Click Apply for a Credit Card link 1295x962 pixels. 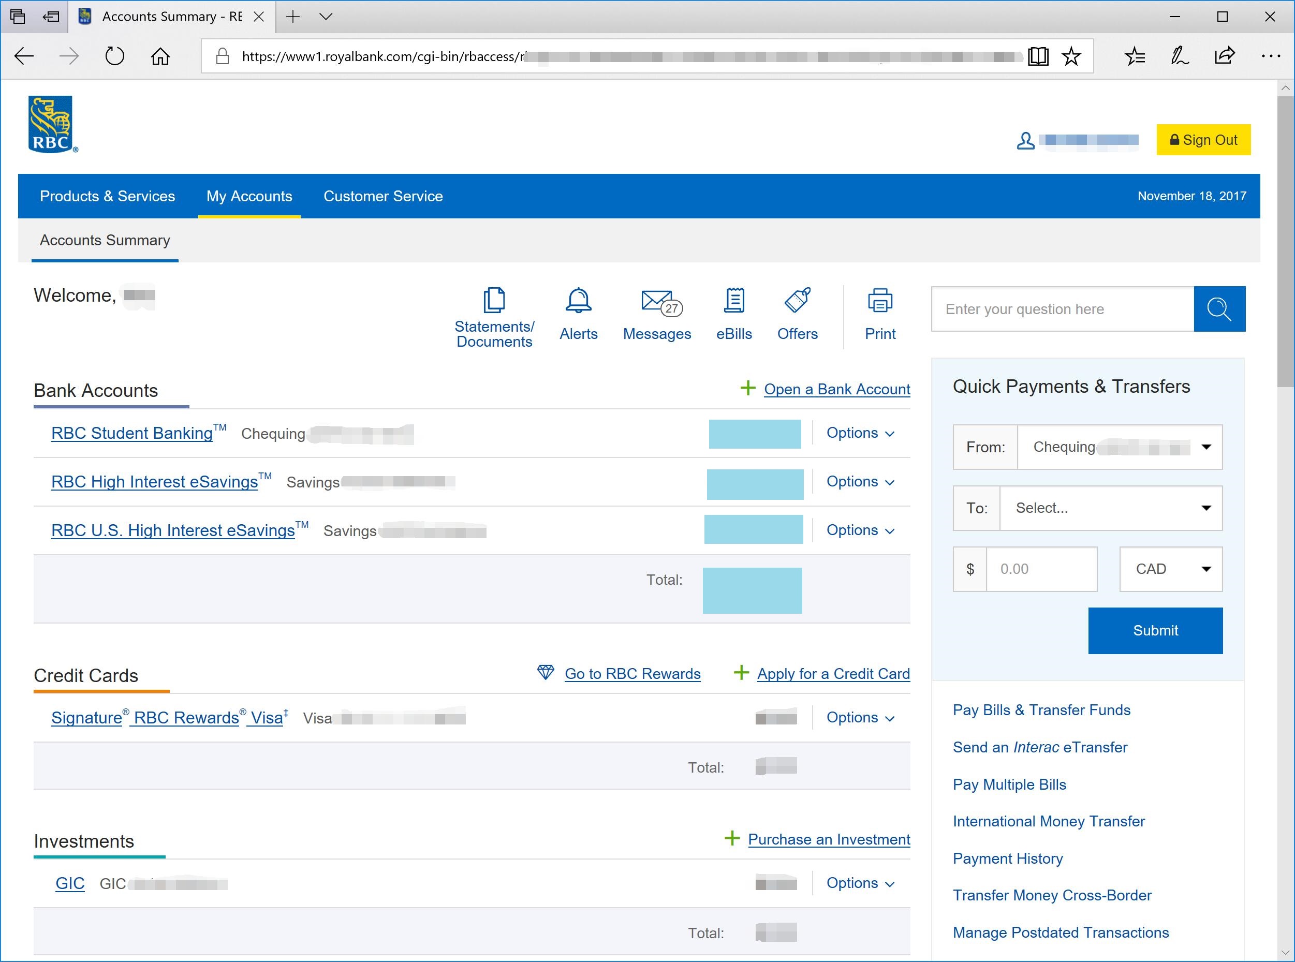tap(833, 674)
